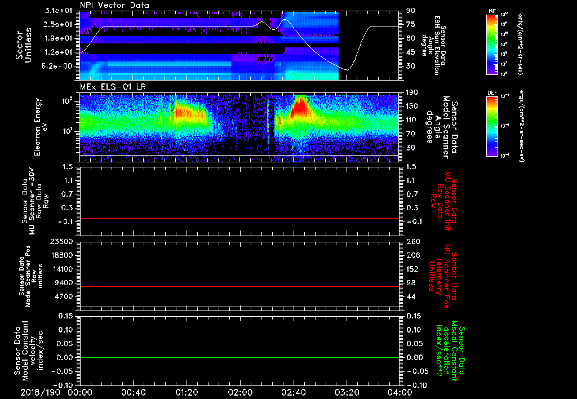This screenshot has height=399, width=577.
Task: Click the "2.5e+01" sector tick label
Action: (59, 24)
